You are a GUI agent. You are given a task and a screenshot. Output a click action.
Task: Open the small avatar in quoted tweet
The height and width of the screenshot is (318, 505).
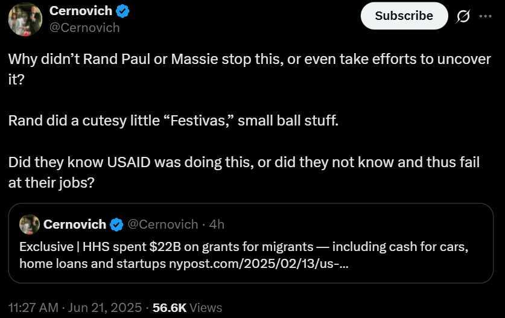30,224
